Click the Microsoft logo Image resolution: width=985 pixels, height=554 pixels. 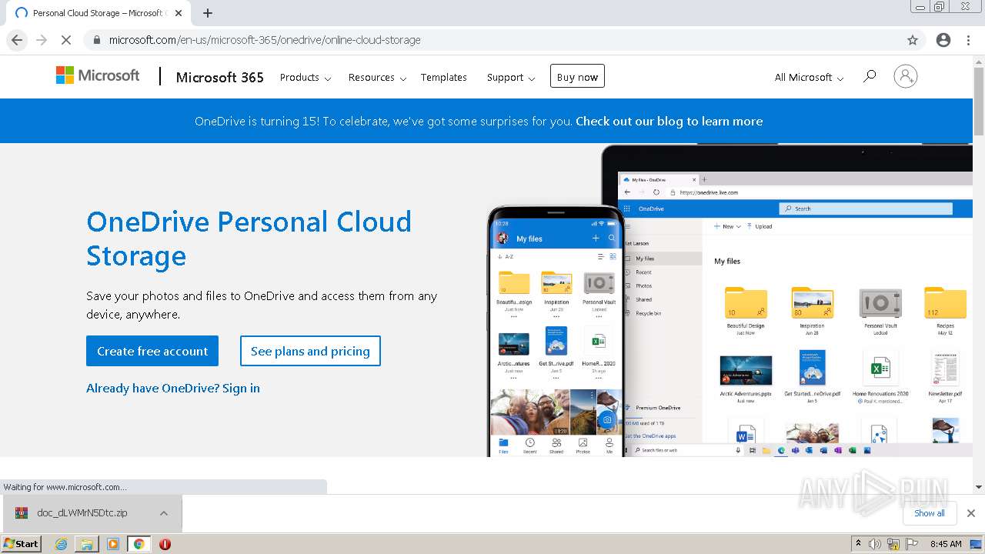point(98,75)
